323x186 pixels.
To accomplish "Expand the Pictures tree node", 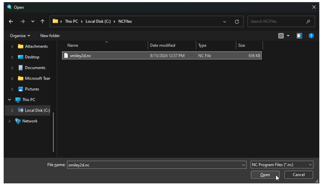I will pyautogui.click(x=12, y=89).
